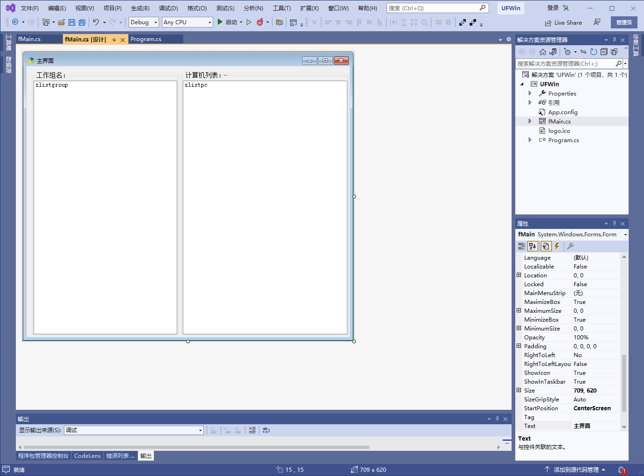Screen dimensions: 644x476
Task: Click the Solution Explorer search field
Action: coord(565,63)
